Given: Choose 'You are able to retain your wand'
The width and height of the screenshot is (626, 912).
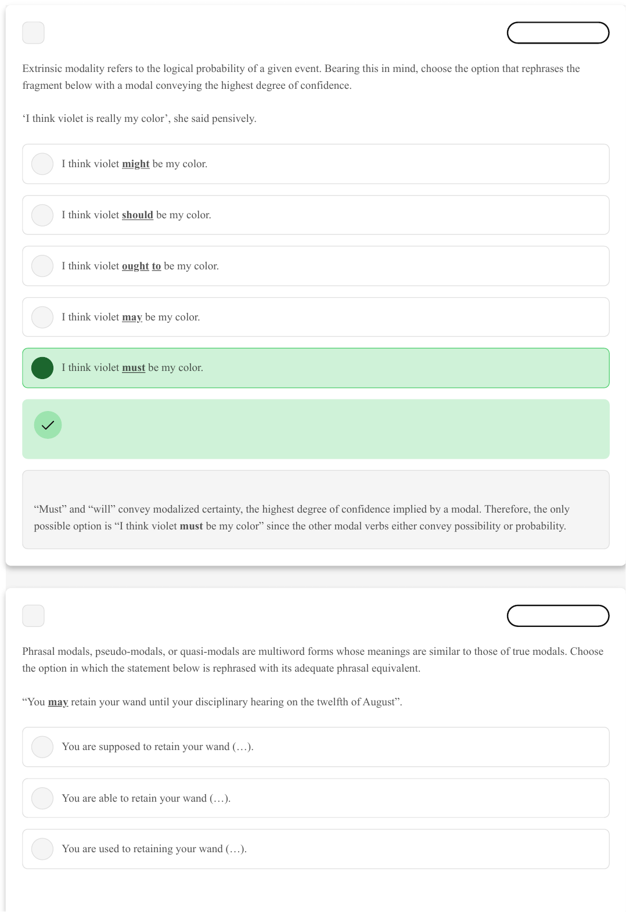Looking at the screenshot, I should point(42,798).
